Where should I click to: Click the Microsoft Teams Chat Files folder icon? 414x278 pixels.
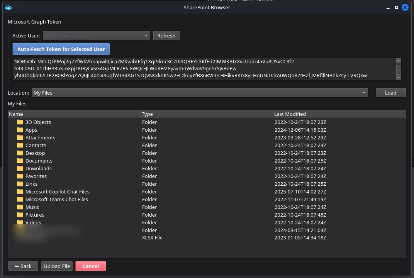pyautogui.click(x=20, y=199)
